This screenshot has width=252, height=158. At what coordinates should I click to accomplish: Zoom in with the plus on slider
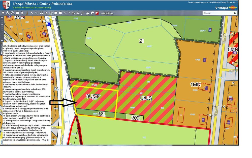point(2,18)
